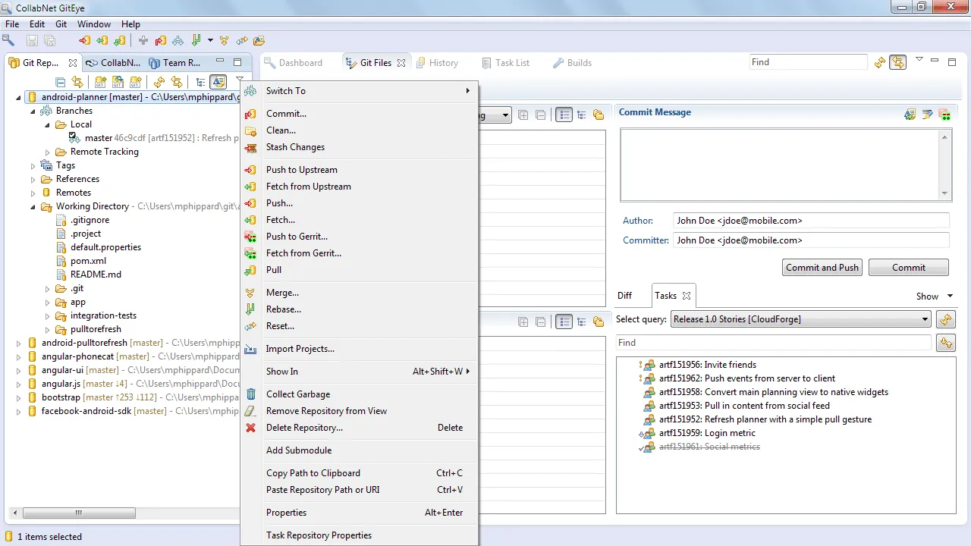Click the red Delete Repository X icon
Image resolution: width=971 pixels, height=546 pixels.
click(x=250, y=428)
